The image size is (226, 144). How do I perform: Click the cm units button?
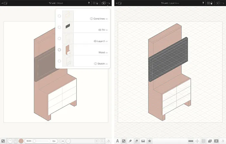click(63, 141)
